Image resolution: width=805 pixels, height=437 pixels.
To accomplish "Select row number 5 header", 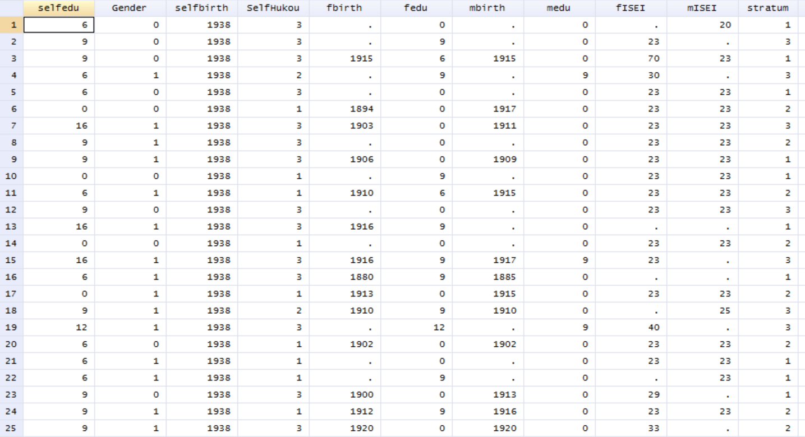I will pyautogui.click(x=12, y=92).
